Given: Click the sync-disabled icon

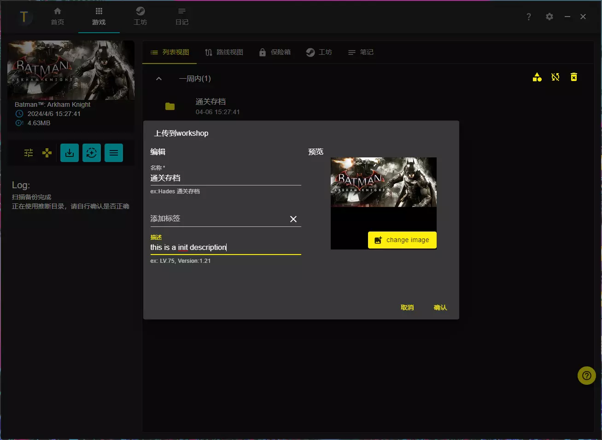Looking at the screenshot, I should coord(555,77).
